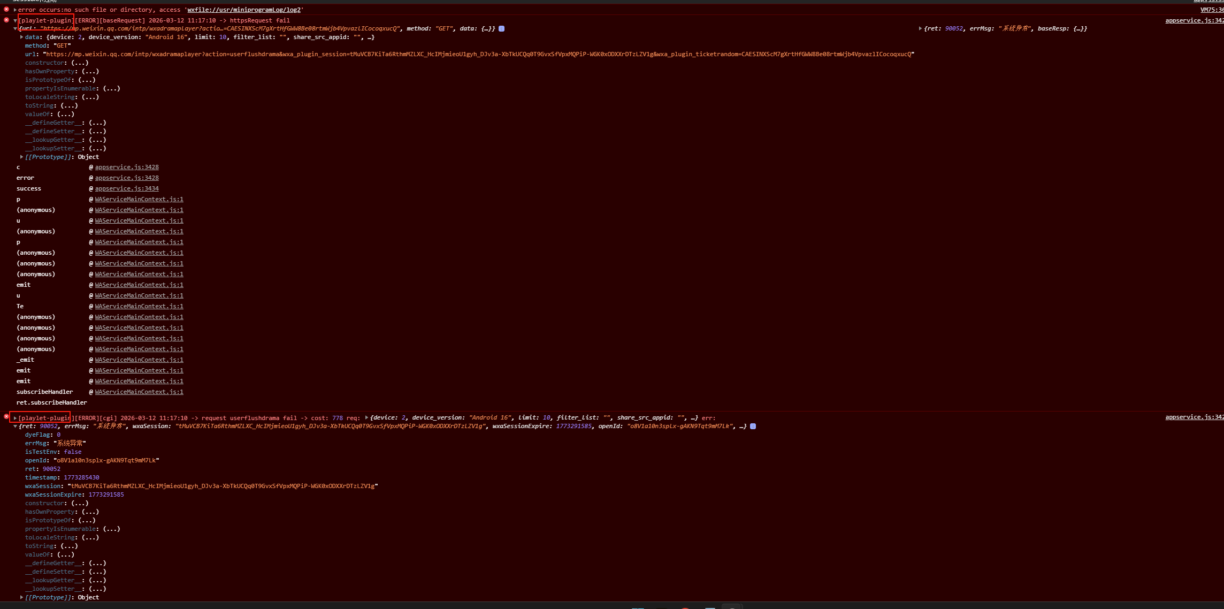This screenshot has width=1224, height=609.
Task: Expand the 'error occurs:no such file' message
Action: [15, 10]
